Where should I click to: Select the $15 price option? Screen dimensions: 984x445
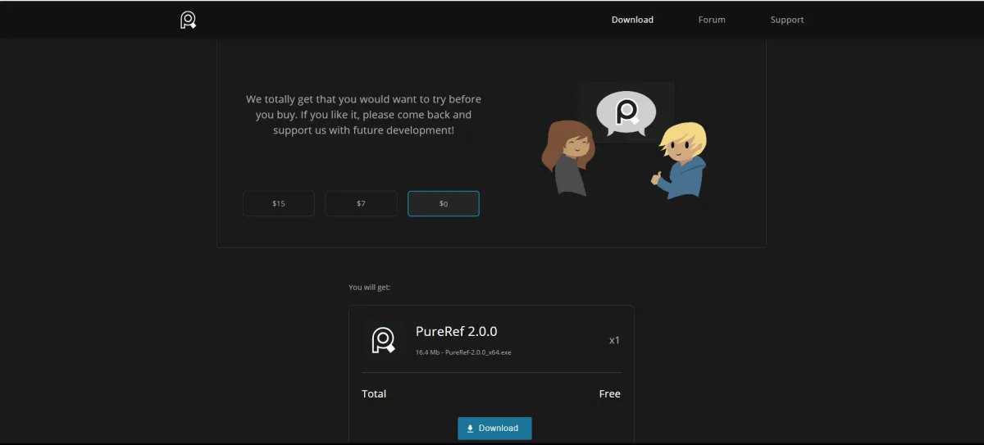pos(279,203)
